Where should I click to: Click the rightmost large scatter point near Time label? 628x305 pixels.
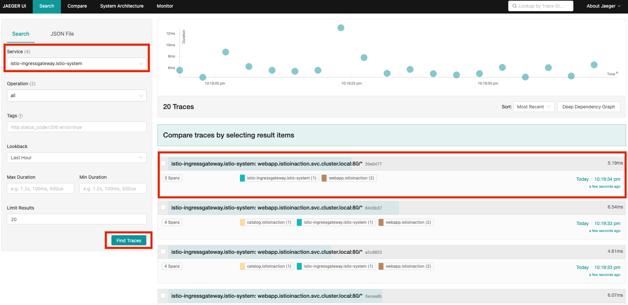point(594,65)
